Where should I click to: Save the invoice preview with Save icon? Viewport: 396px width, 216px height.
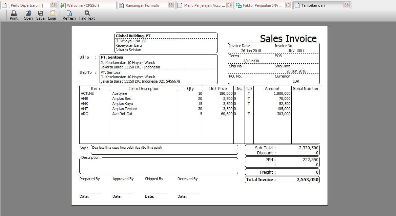(x=40, y=15)
